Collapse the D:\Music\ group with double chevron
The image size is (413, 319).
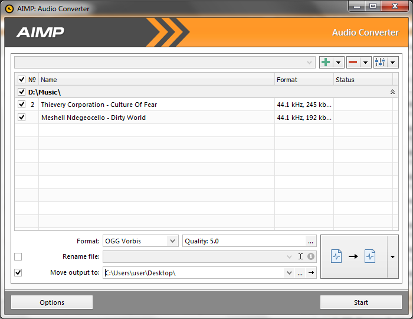tap(392, 92)
